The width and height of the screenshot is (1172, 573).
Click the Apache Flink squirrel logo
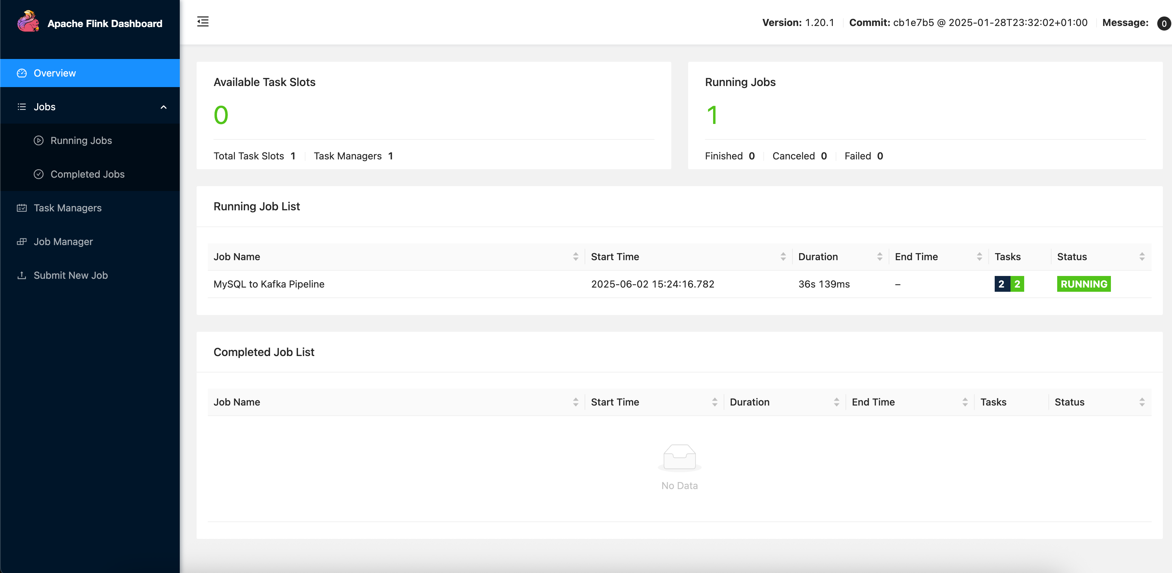pos(28,22)
